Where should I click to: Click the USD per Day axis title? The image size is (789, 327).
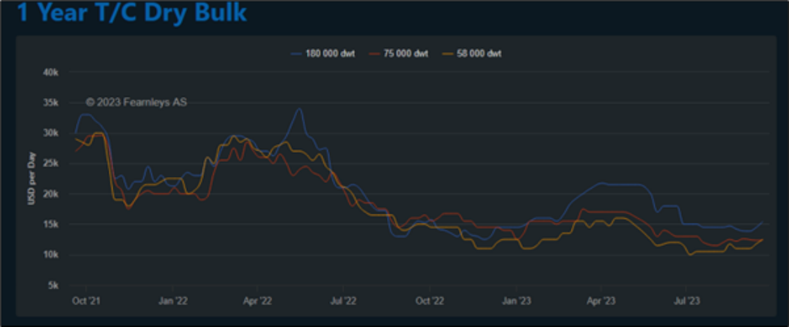tap(32, 179)
